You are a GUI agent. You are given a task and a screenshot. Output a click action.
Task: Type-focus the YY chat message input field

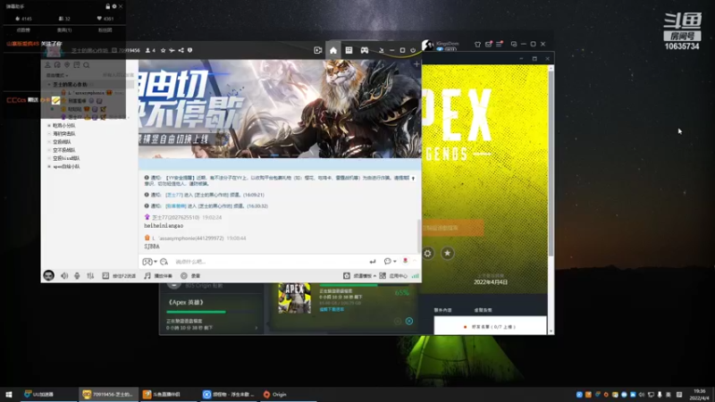[x=269, y=262]
